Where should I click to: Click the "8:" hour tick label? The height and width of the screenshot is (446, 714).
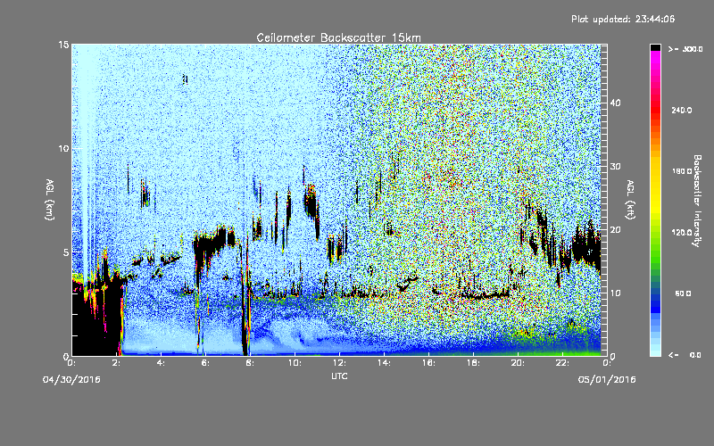coord(251,363)
